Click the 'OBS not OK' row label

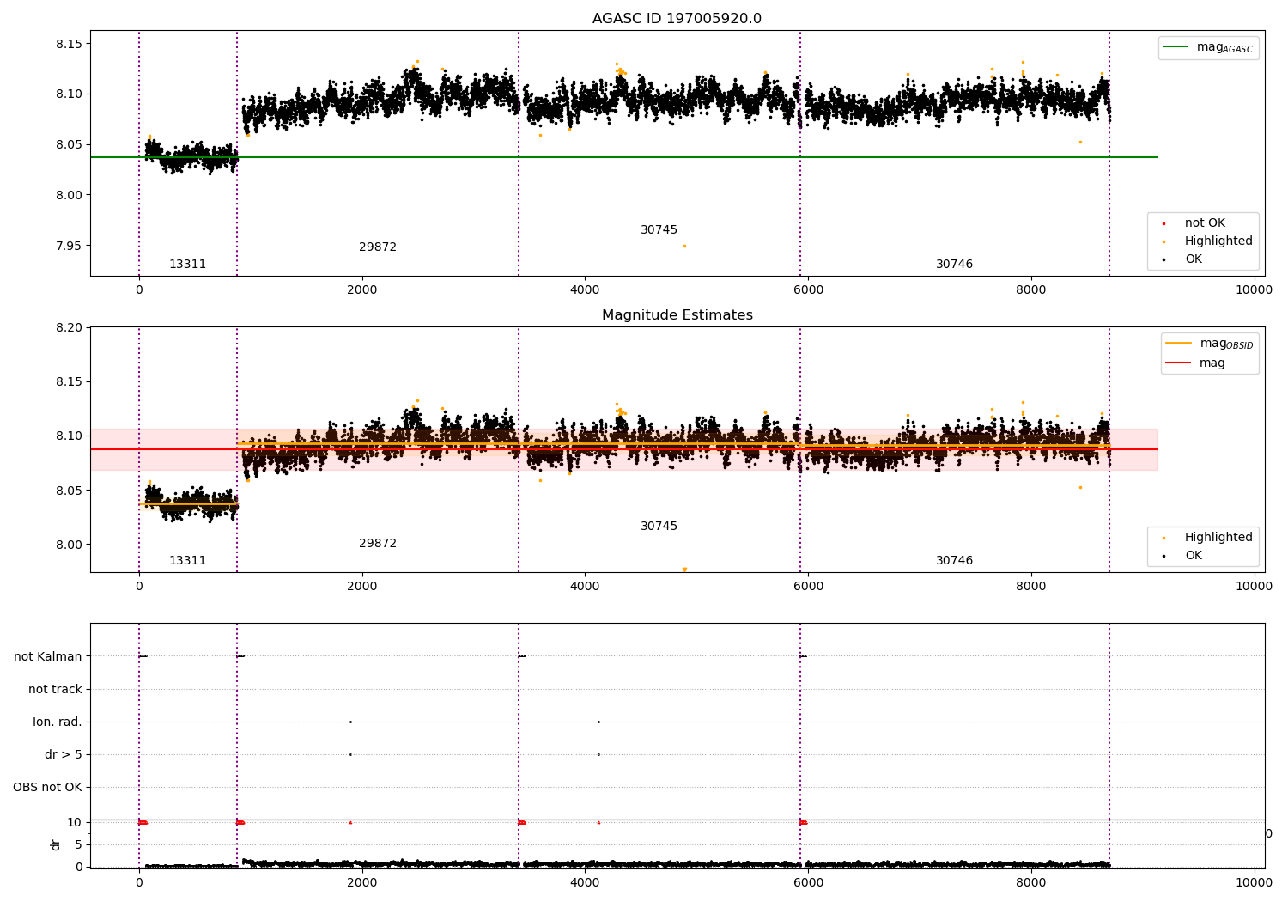(47, 788)
